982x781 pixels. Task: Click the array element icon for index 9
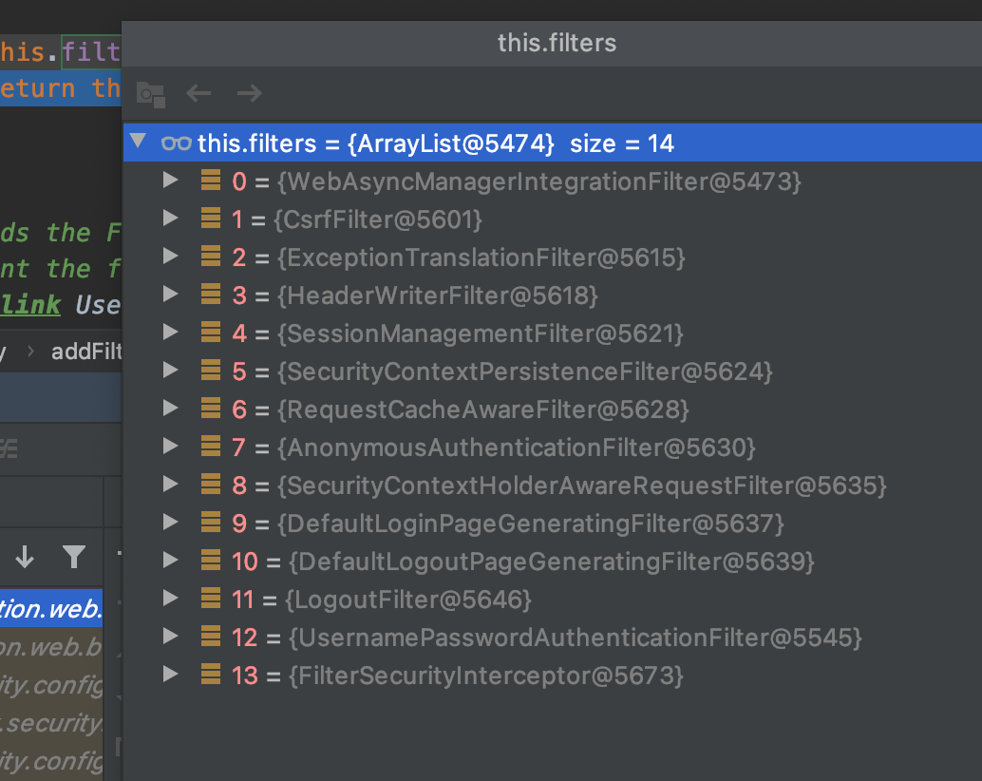tap(211, 522)
